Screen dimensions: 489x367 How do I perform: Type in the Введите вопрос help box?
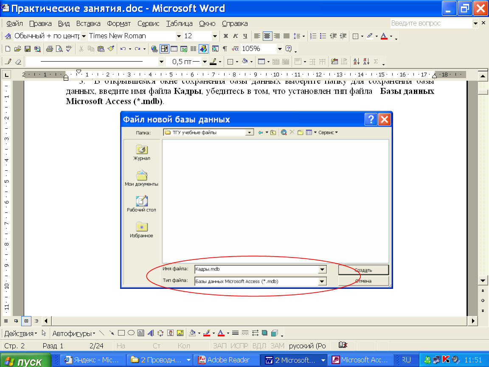pyautogui.click(x=431, y=23)
